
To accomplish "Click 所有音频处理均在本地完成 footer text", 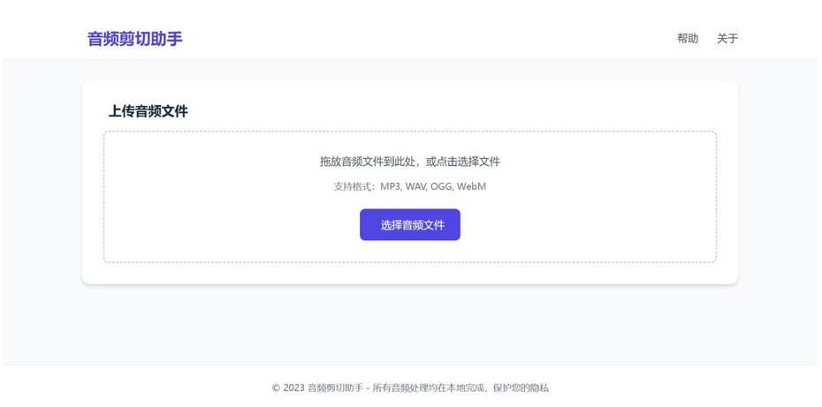I will tap(427, 388).
